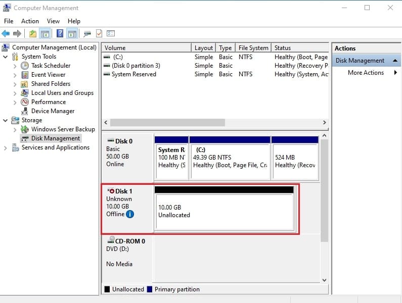Expand the Task Scheduler node

[x=15, y=66]
